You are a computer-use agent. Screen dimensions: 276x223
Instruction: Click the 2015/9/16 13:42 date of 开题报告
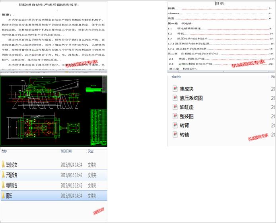click(x=71, y=175)
